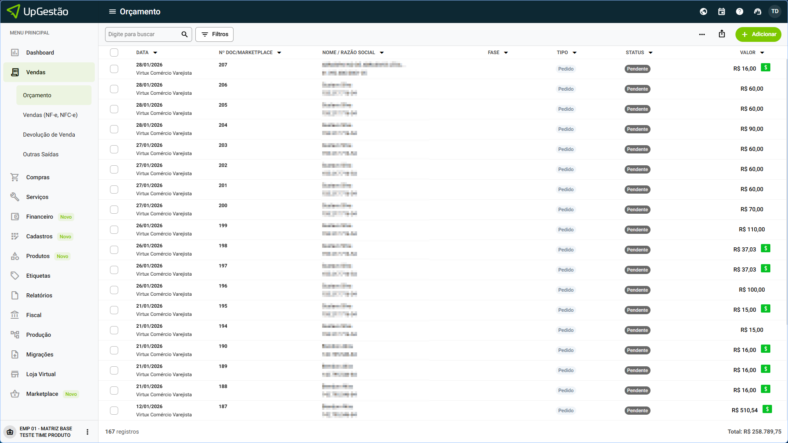The height and width of the screenshot is (443, 788).
Task: Click the 'Digite para buscar' search field
Action: click(x=142, y=34)
